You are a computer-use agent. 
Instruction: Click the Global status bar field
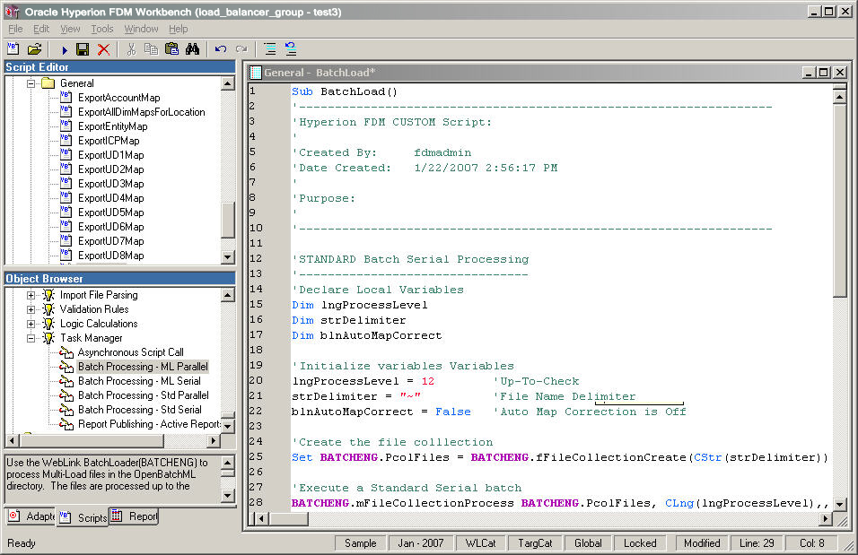pyautogui.click(x=588, y=543)
